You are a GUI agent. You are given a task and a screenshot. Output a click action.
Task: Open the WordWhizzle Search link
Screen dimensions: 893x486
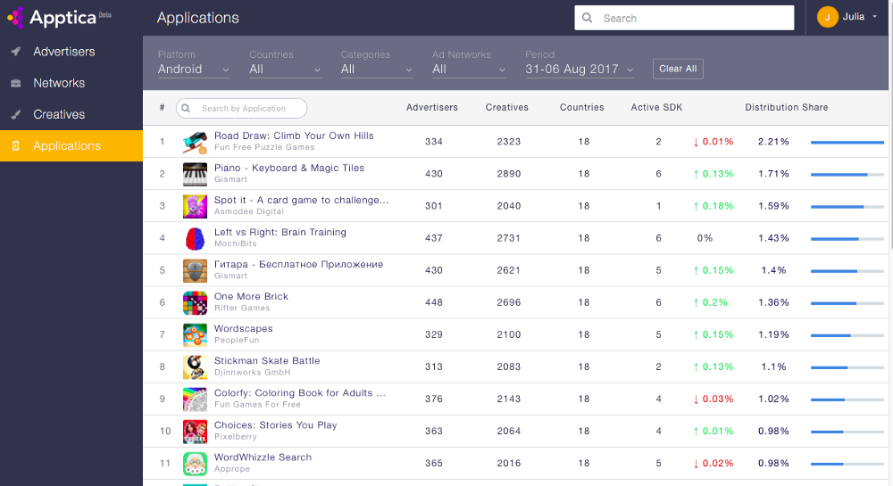coord(263,457)
